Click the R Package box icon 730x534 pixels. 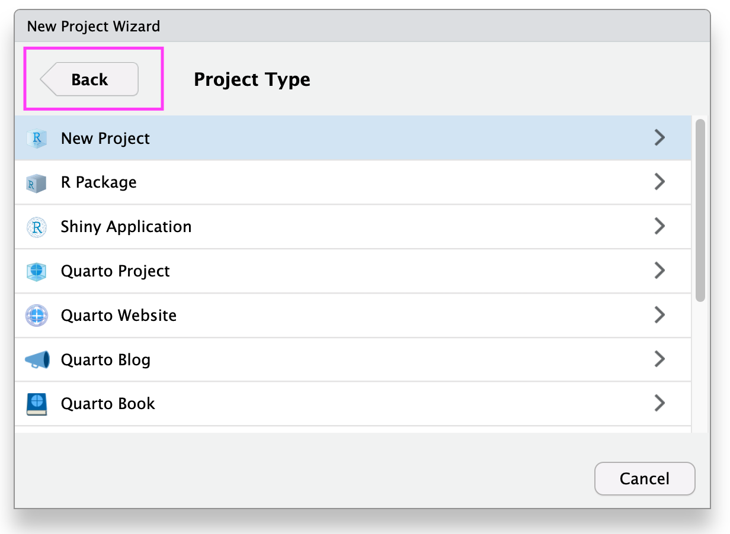coord(36,183)
